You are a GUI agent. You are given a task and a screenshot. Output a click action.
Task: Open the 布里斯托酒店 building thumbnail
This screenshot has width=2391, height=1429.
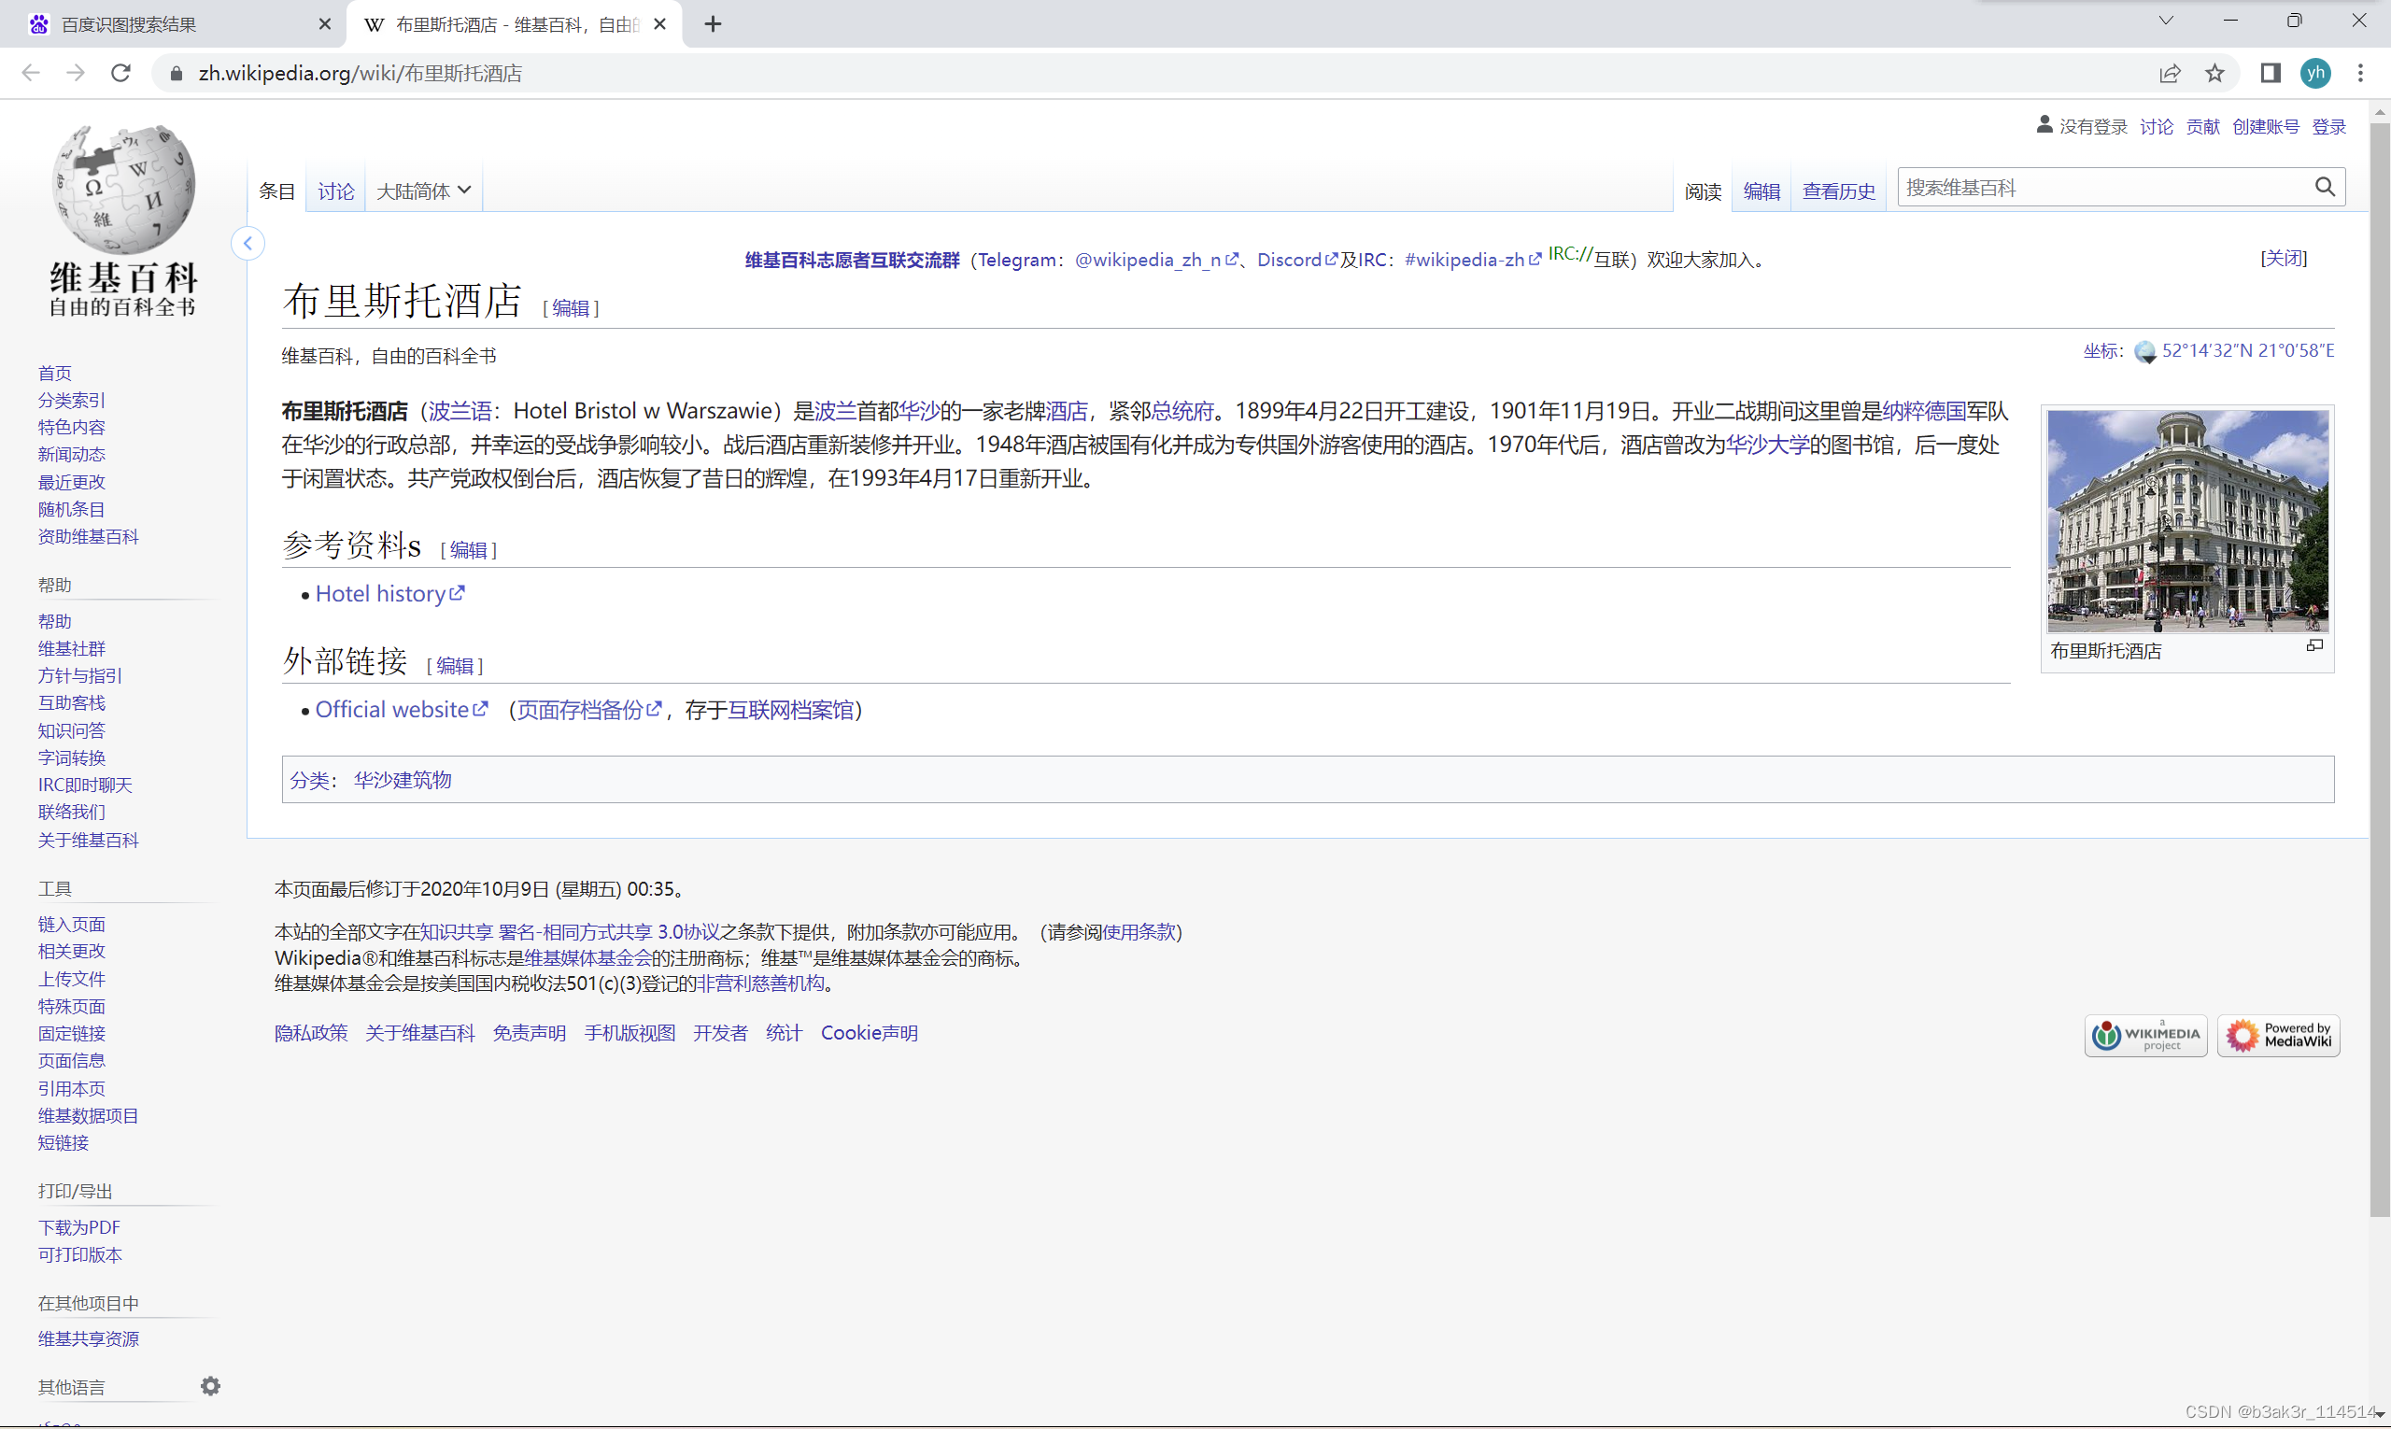[2186, 520]
